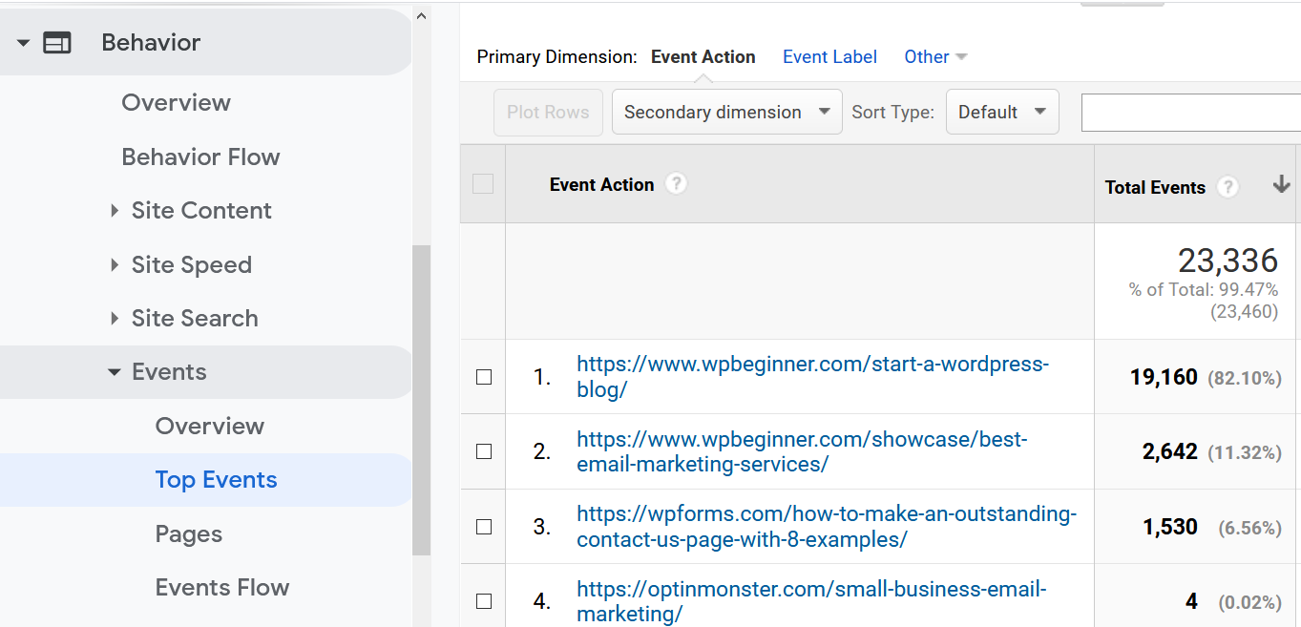Check row 2 best-email-marketing-services checkbox
The image size is (1301, 627).
(484, 451)
